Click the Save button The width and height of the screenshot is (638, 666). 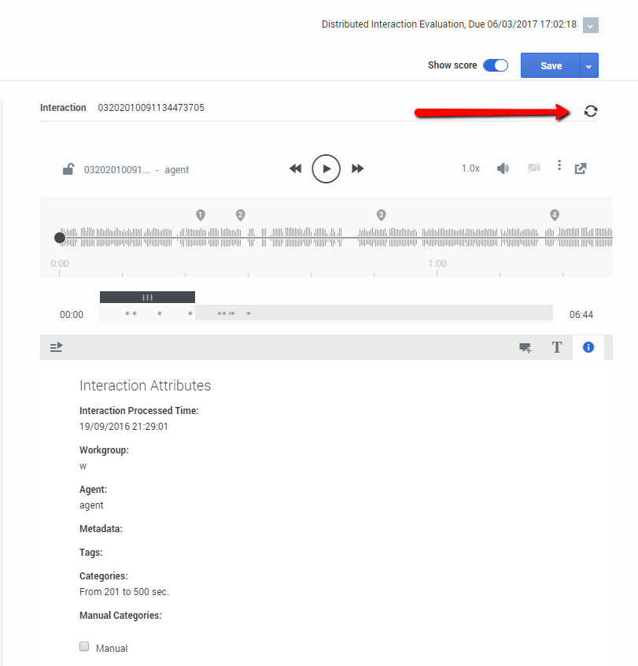(x=551, y=66)
